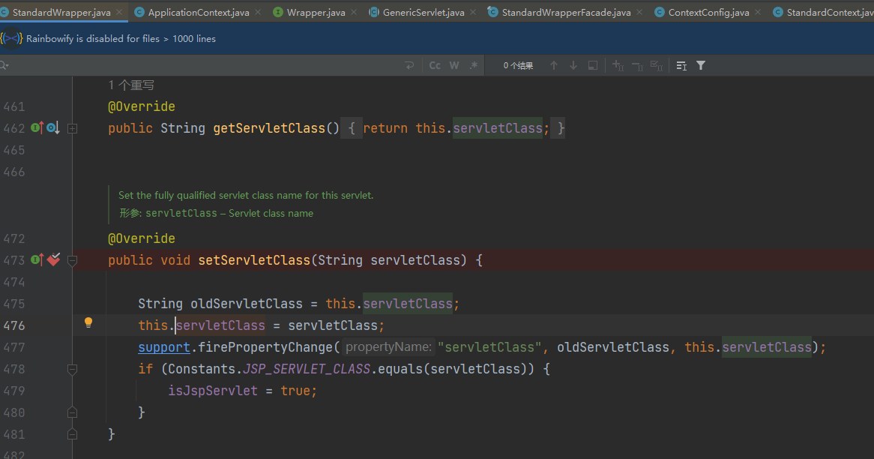Viewport: 874px width, 459px height.
Task: Collapse the if block fold on line 478
Action: (x=73, y=369)
